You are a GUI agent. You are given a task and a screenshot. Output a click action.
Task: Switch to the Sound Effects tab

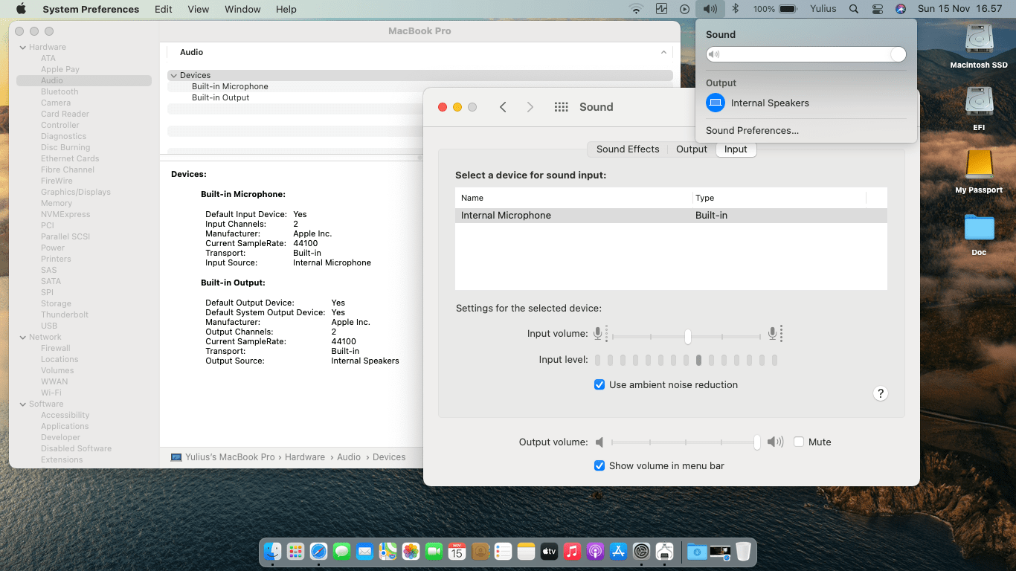[x=628, y=149]
